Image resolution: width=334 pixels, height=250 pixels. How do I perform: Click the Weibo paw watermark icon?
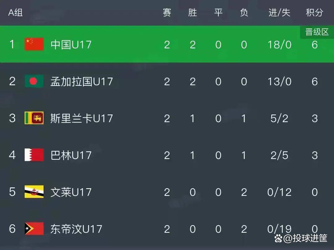(x=278, y=238)
